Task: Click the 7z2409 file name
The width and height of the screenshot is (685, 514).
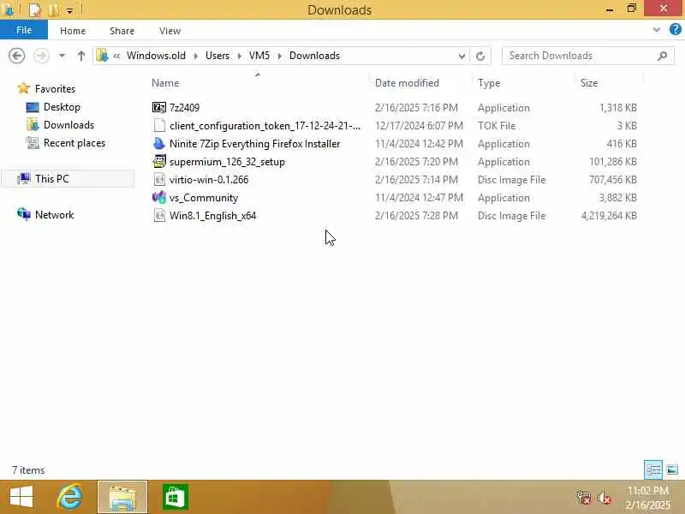Action: 184,108
